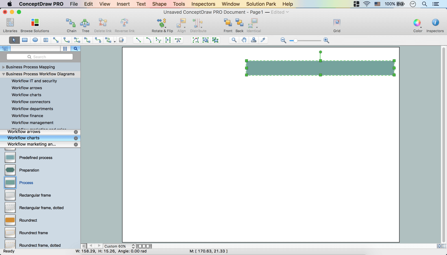
Task: Select the text box tool
Action: 46,40
